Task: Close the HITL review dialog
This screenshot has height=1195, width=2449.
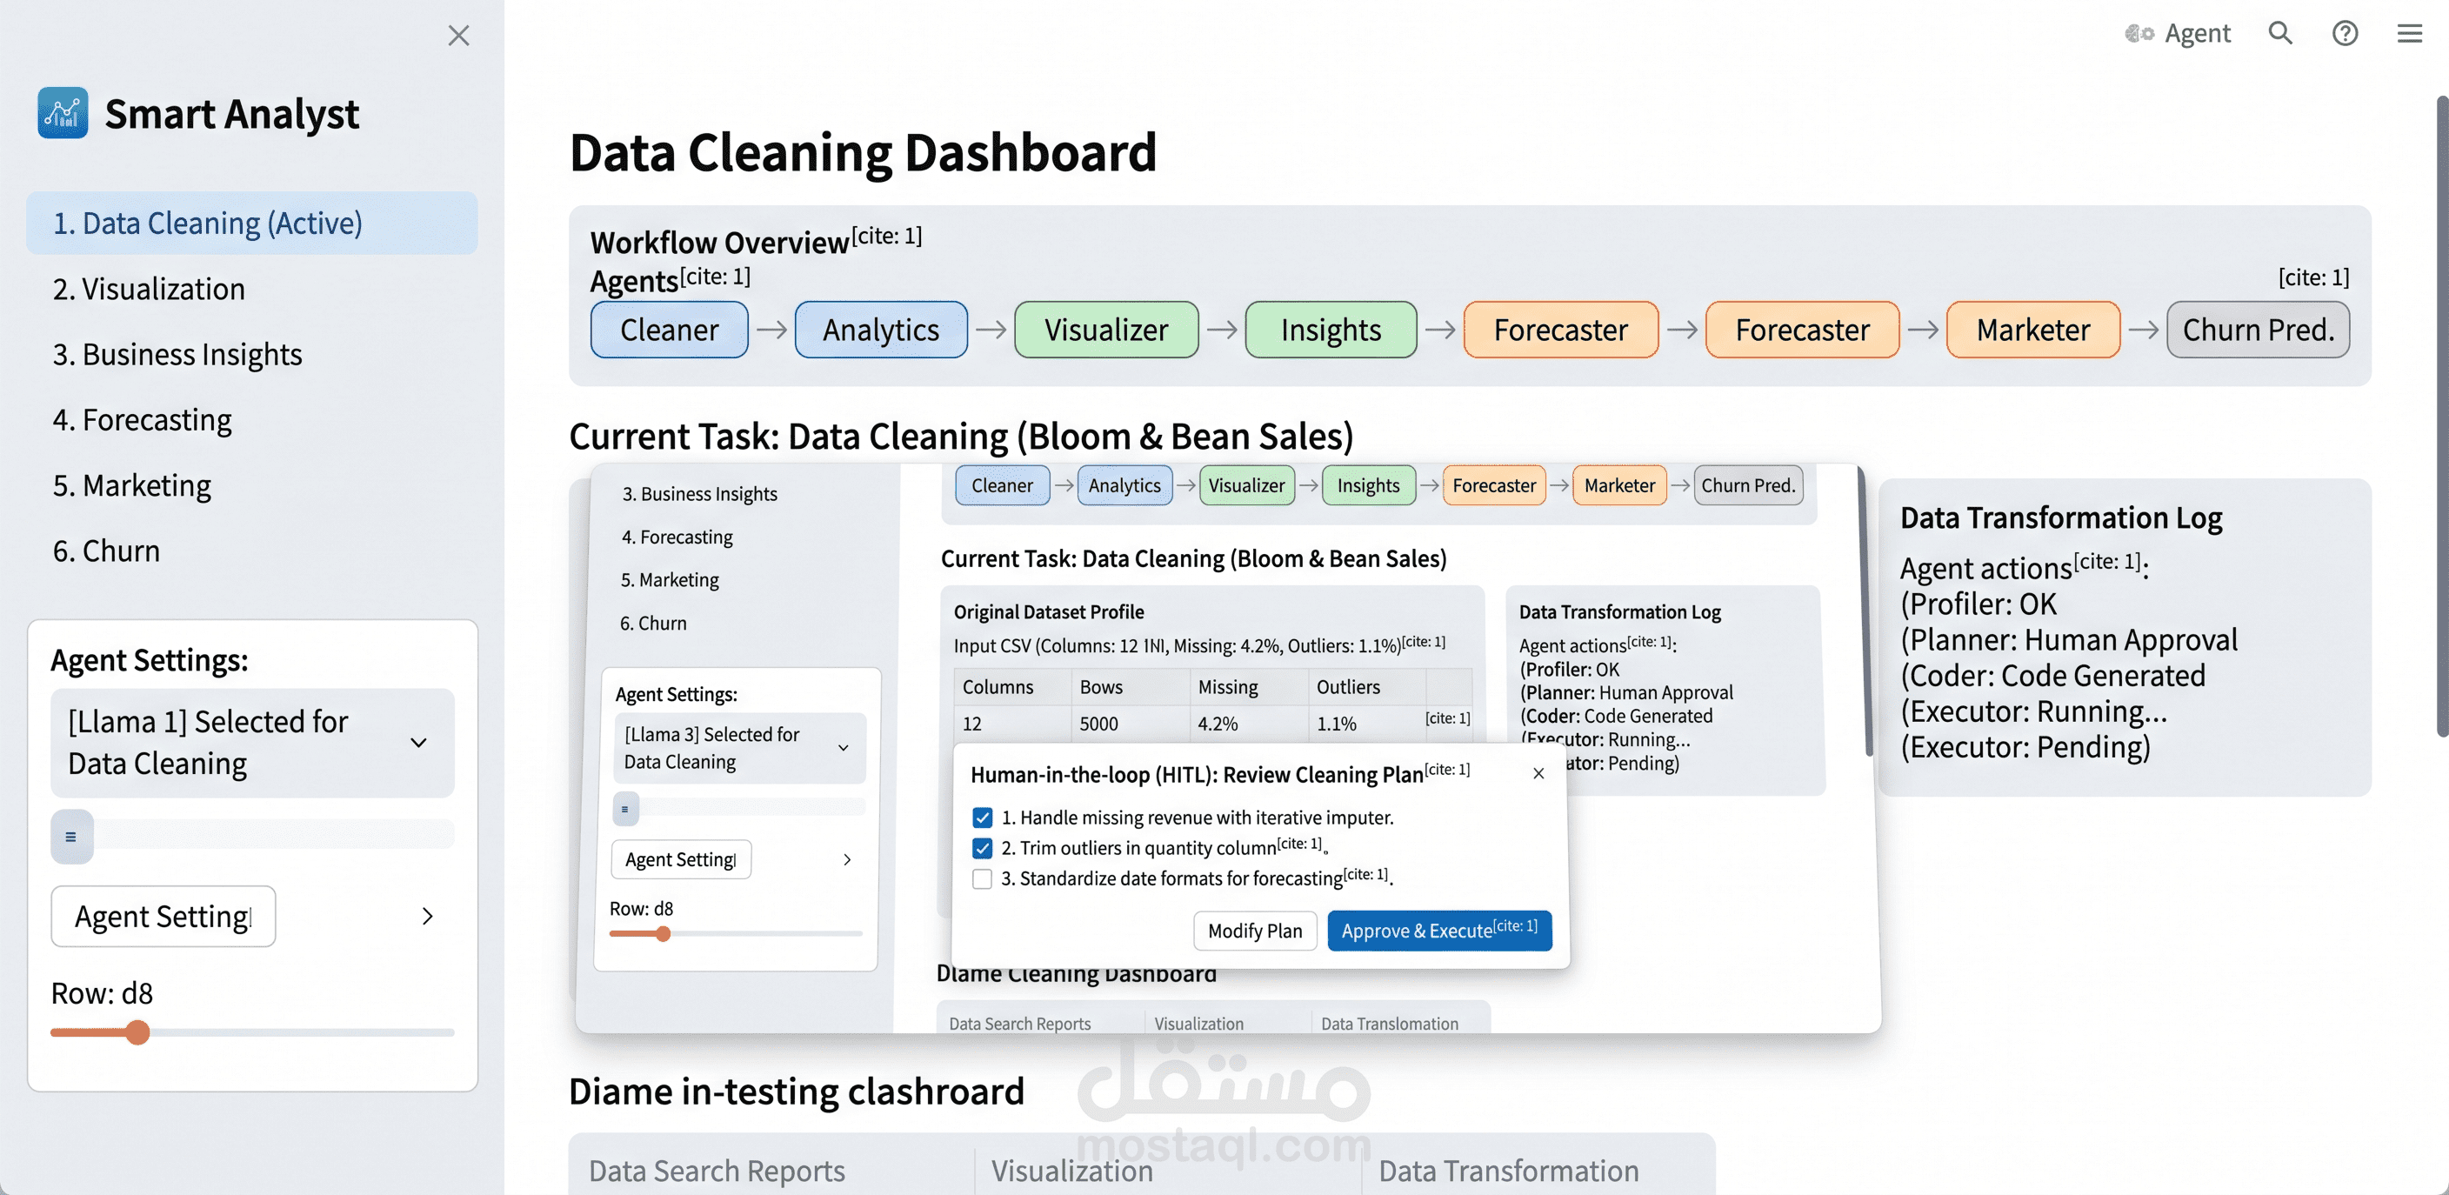Action: click(1538, 774)
